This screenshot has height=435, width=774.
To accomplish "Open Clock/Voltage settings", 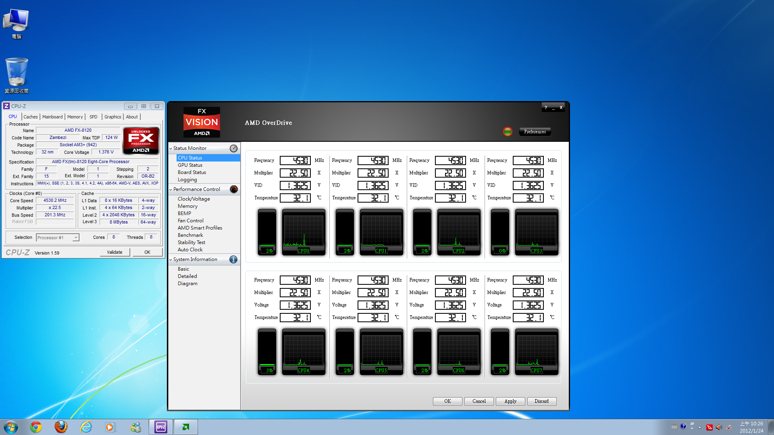I will pyautogui.click(x=194, y=199).
